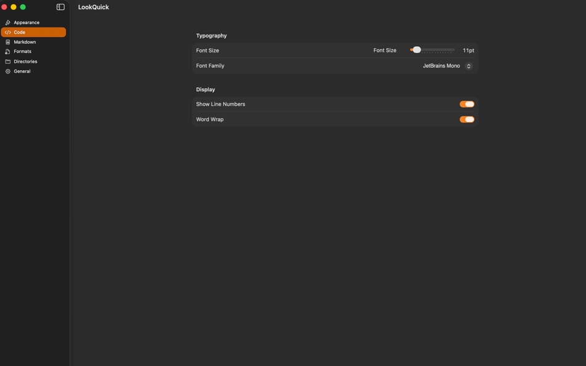The image size is (586, 366).
Task: Click the Formats page icon
Action: (x=7, y=51)
